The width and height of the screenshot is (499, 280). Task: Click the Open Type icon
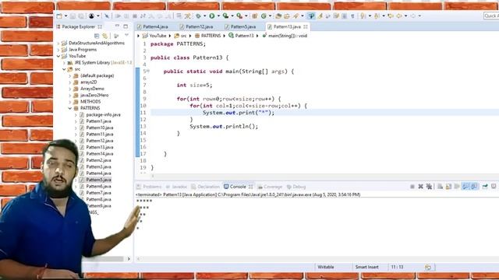tap(278, 16)
